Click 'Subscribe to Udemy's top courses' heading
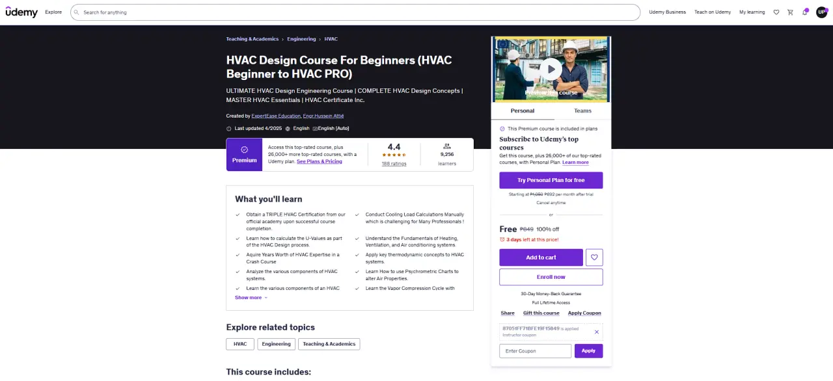Screen dimensions: 833x381 coord(539,143)
